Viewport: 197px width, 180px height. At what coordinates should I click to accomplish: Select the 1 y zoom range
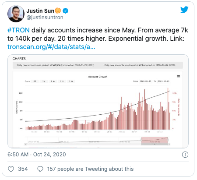point(44,81)
